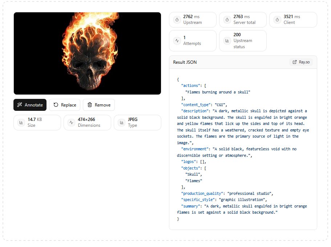Click the external link icon beside Ray.so
Image resolution: width=331 pixels, height=247 pixels.
(294, 62)
